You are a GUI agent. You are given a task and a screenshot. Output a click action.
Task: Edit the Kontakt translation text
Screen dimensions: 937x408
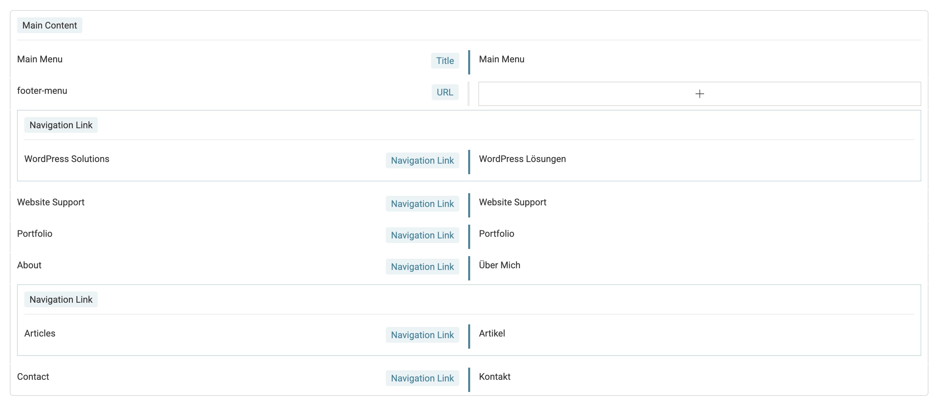click(x=494, y=377)
